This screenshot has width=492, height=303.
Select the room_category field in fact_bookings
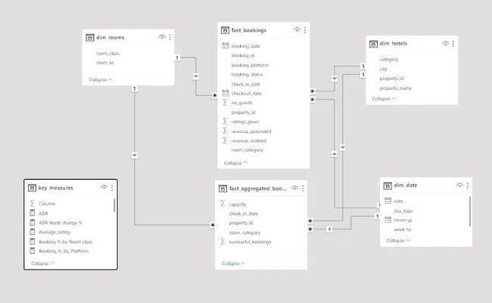[248, 150]
